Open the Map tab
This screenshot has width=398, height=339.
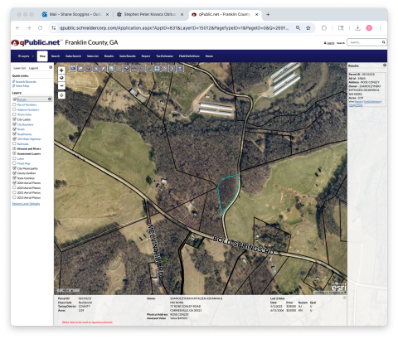(x=42, y=56)
